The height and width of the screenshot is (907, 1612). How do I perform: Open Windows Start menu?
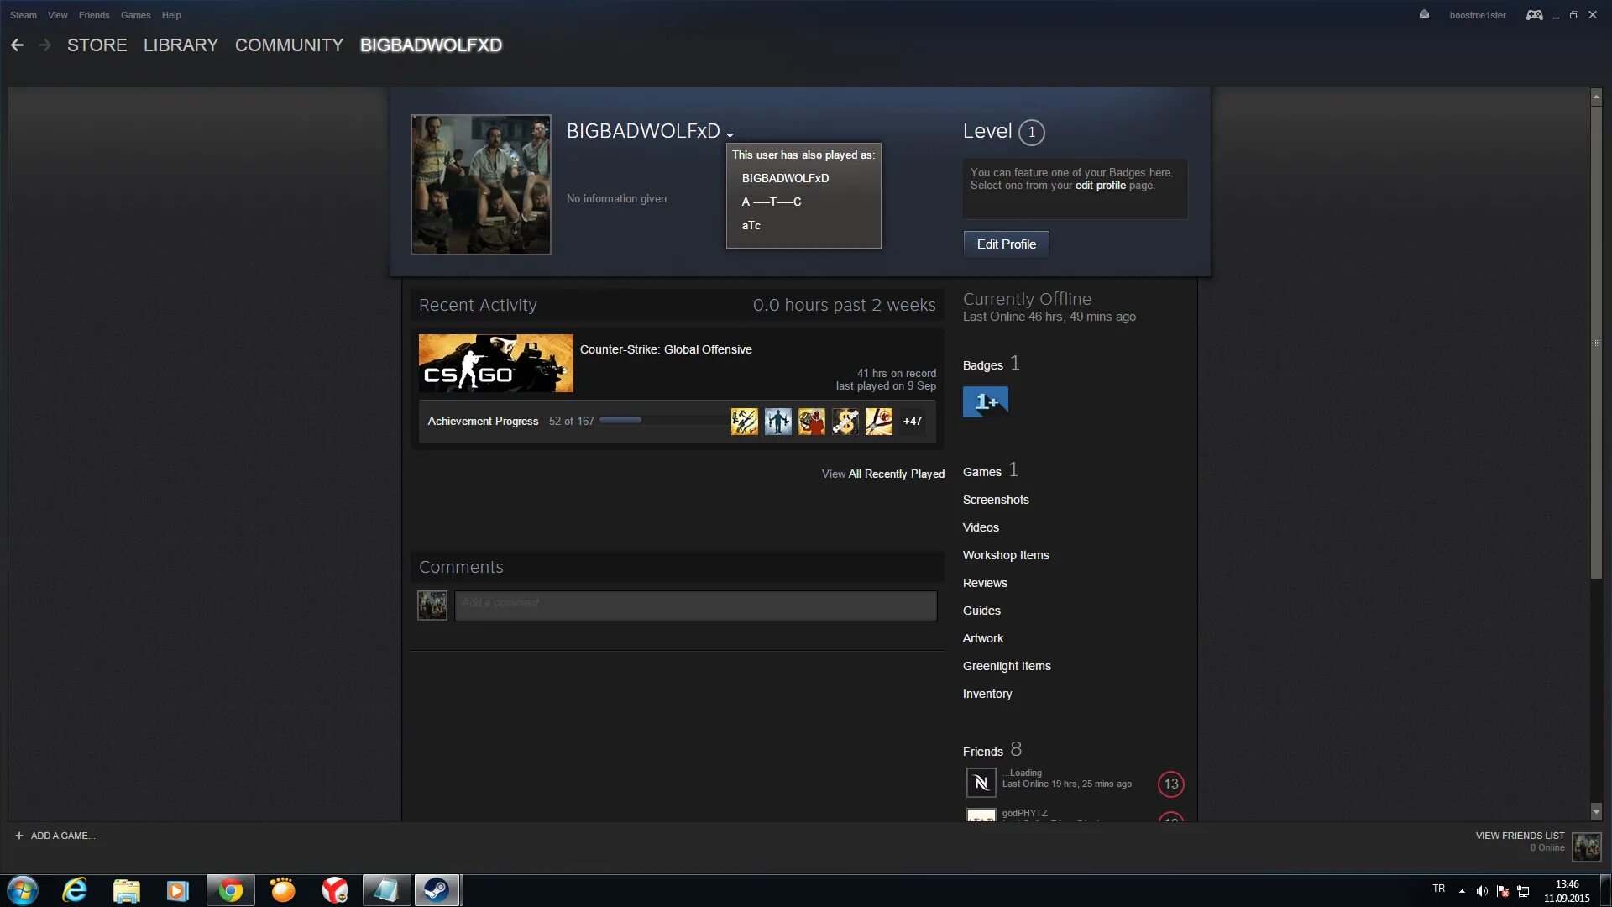click(x=23, y=890)
